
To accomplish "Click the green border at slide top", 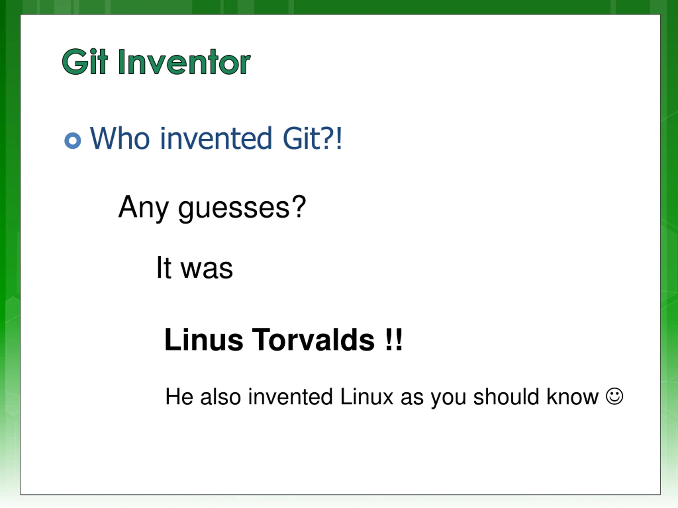I will click(x=339, y=7).
